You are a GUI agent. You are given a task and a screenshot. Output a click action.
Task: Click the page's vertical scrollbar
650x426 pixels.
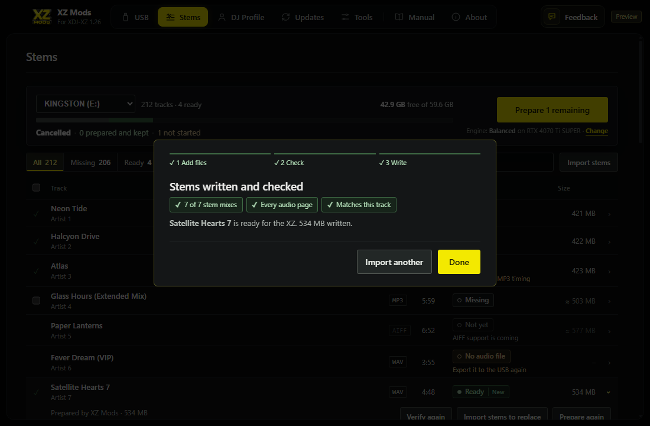[641, 91]
